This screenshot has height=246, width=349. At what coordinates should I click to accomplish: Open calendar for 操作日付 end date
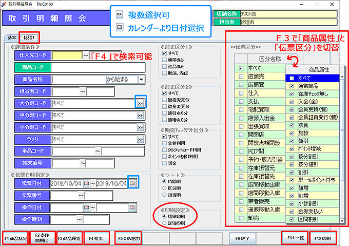tap(132, 207)
